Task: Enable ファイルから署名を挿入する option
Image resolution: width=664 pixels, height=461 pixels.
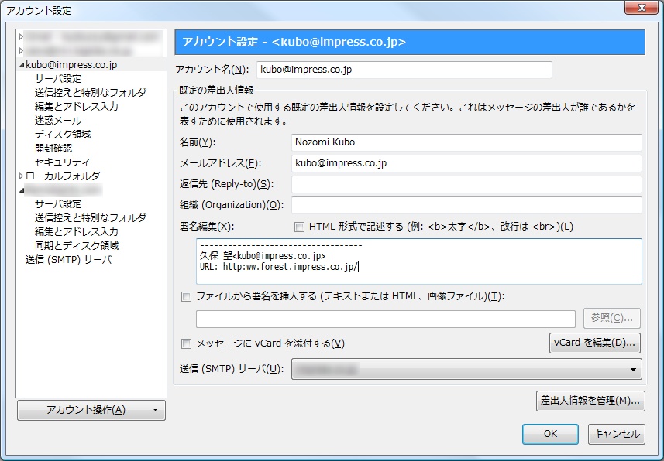Action: 184,296
